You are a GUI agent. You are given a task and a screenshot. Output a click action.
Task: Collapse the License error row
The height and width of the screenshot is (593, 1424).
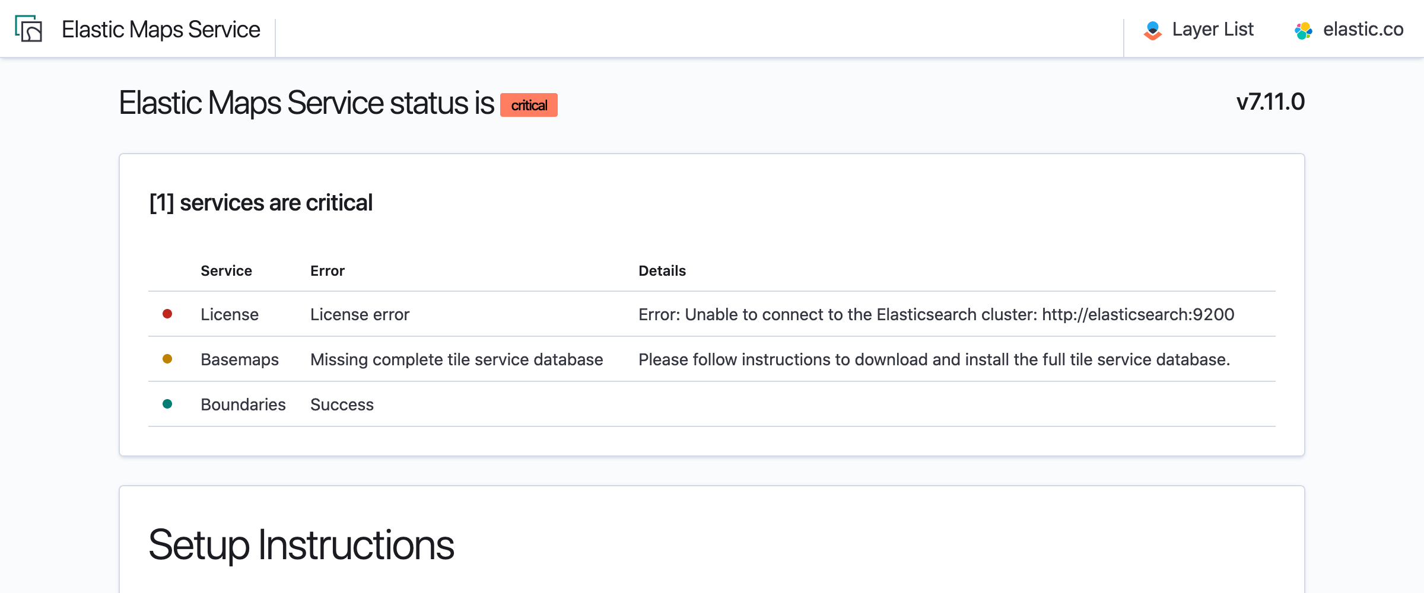coord(360,314)
